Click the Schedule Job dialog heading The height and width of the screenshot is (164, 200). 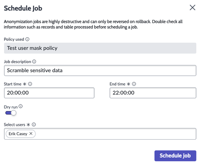23,8
